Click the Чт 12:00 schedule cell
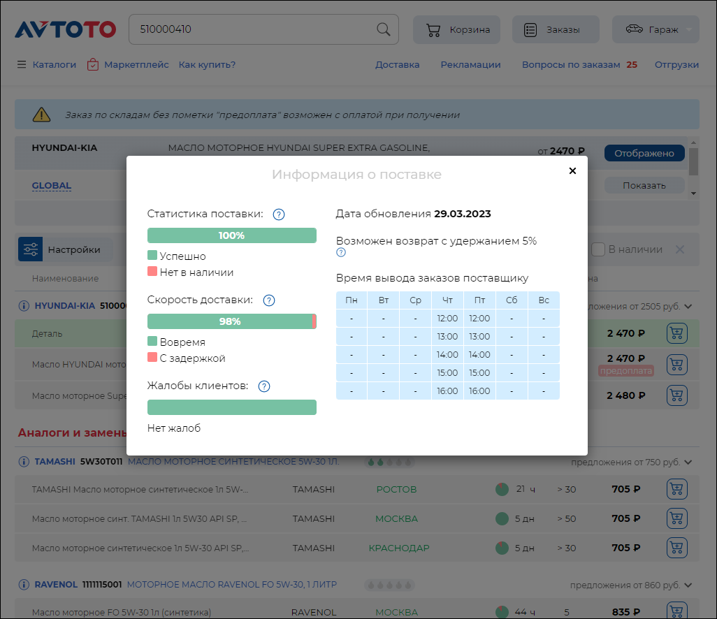This screenshot has height=619, width=717. click(x=447, y=318)
